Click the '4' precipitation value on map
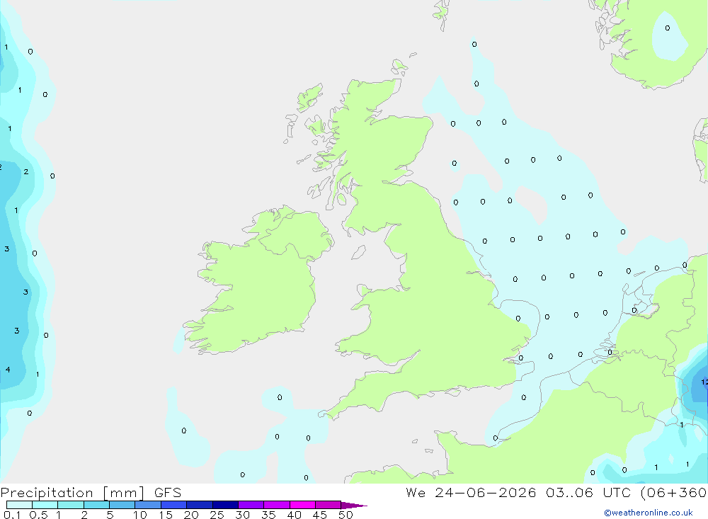The height and width of the screenshot is (519, 708). pyautogui.click(x=8, y=370)
